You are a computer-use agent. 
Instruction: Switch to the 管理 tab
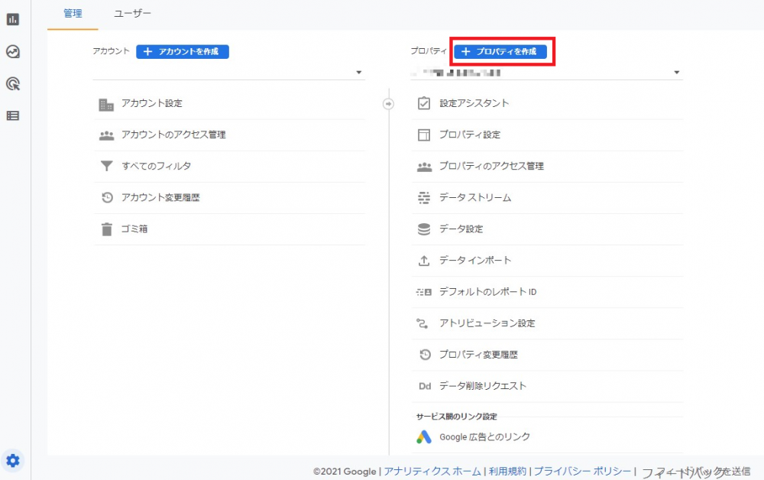[x=73, y=14]
